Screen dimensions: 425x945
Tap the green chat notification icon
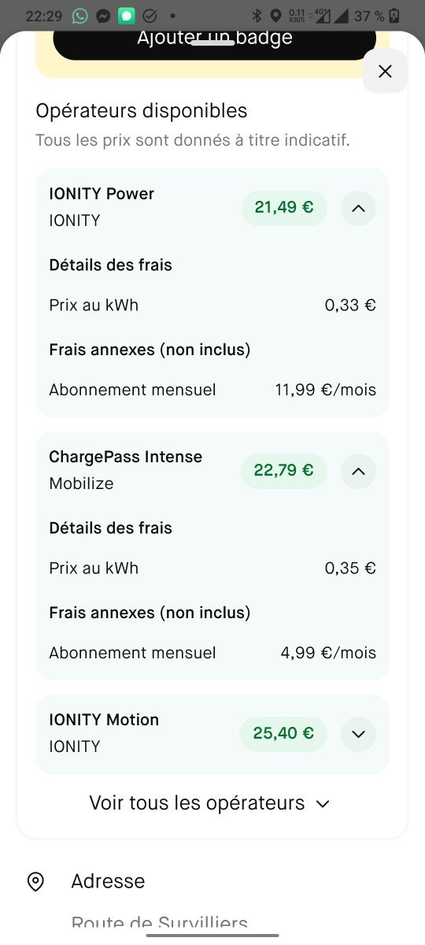coord(126,16)
